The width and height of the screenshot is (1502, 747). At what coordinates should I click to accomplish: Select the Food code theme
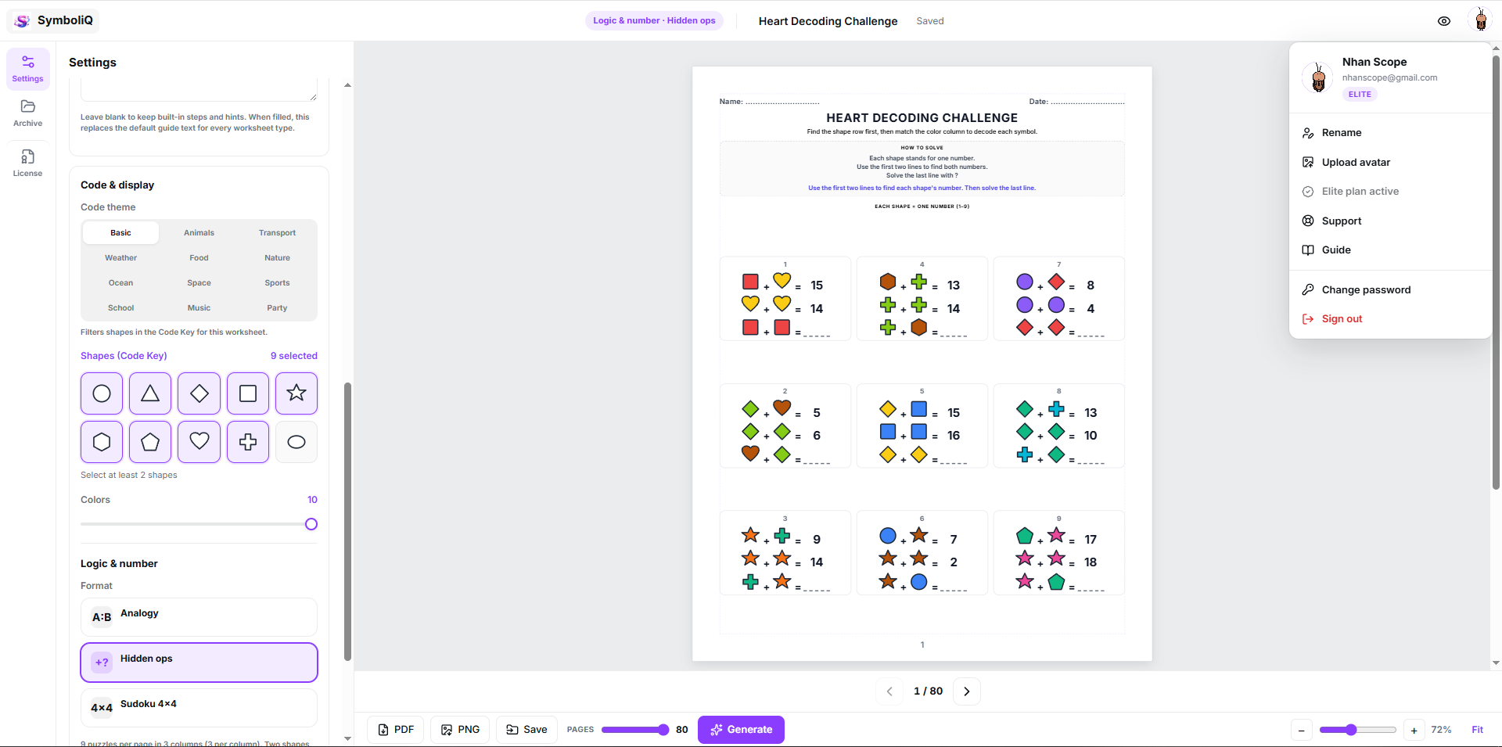199,257
